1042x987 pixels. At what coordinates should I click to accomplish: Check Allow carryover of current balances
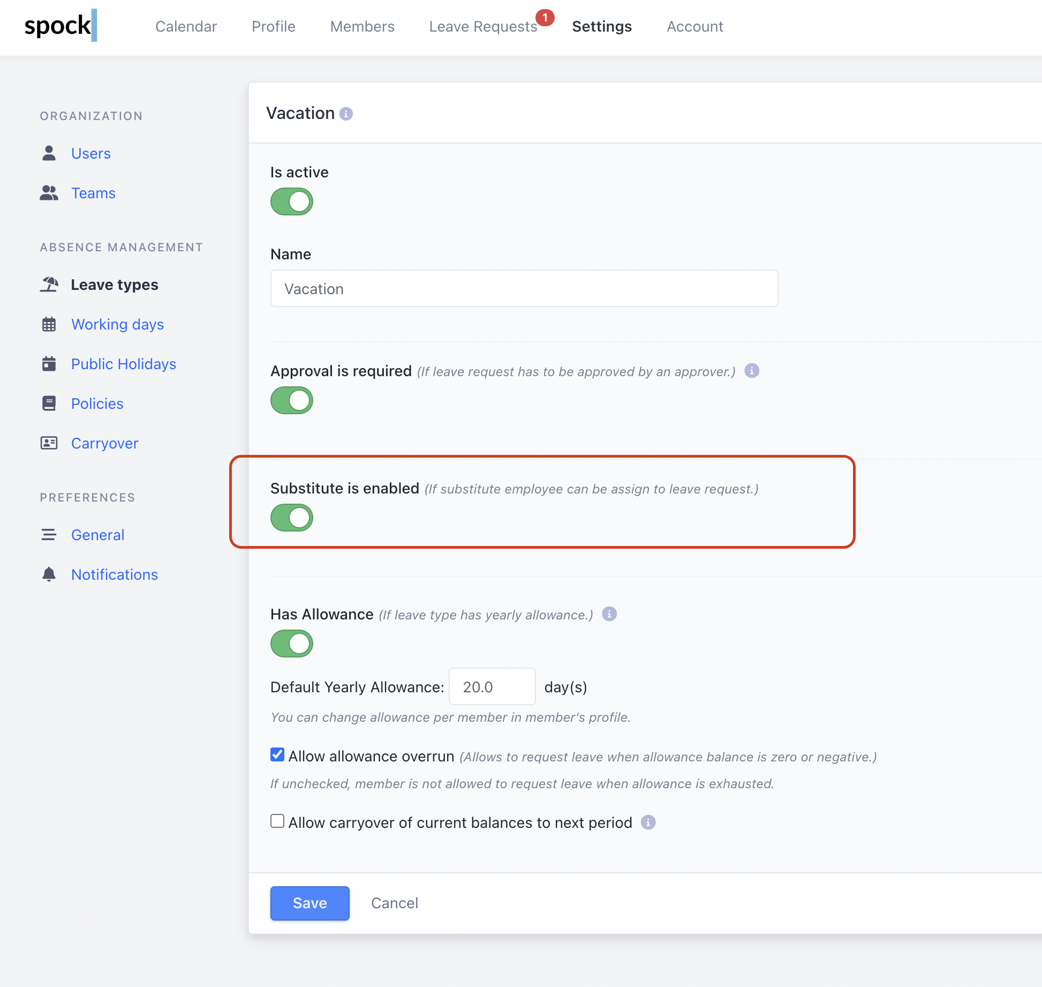point(277,821)
